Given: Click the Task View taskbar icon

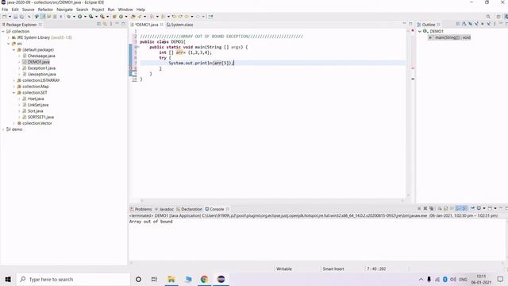Looking at the screenshot, I should [x=154, y=279].
